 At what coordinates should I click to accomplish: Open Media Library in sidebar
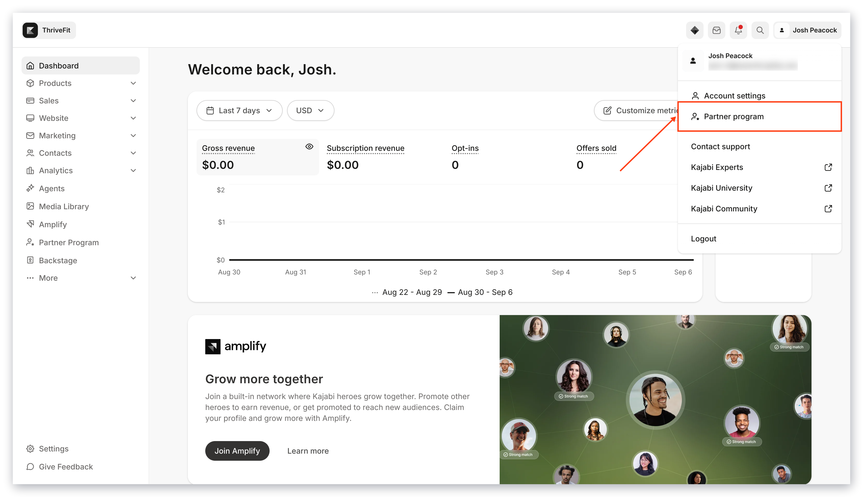(80, 206)
